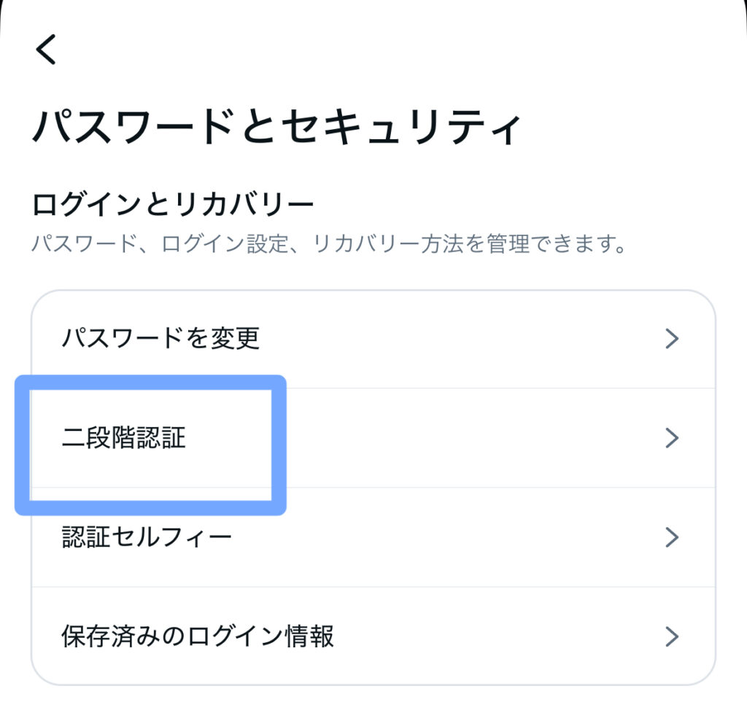Click the chevron beside 二段階認証
The height and width of the screenshot is (710, 747).
point(672,437)
